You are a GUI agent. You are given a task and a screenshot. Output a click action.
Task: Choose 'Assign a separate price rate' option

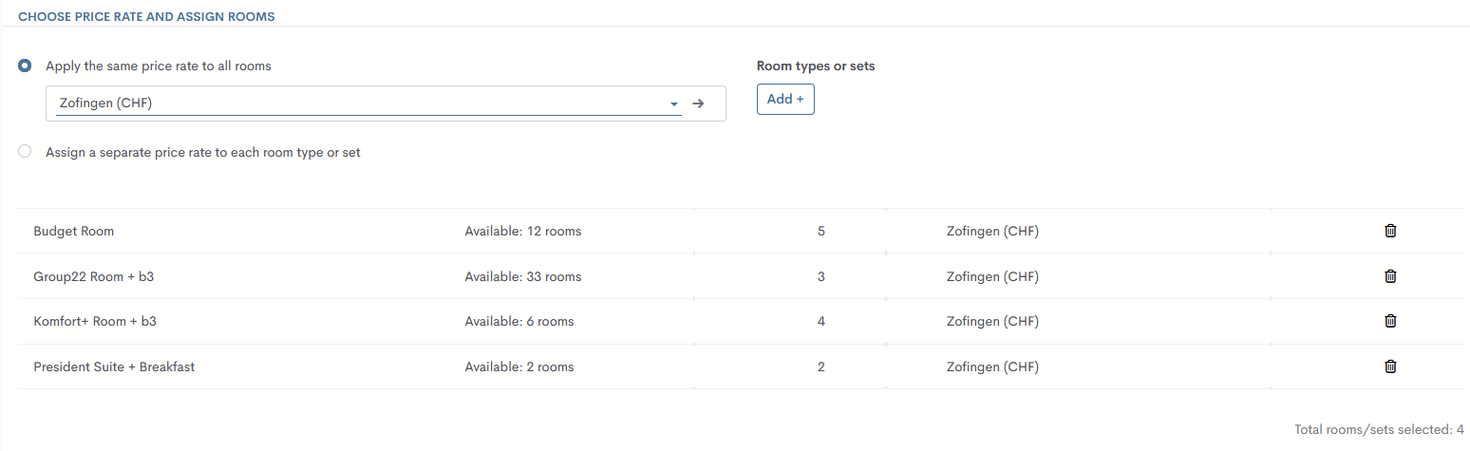(x=25, y=151)
